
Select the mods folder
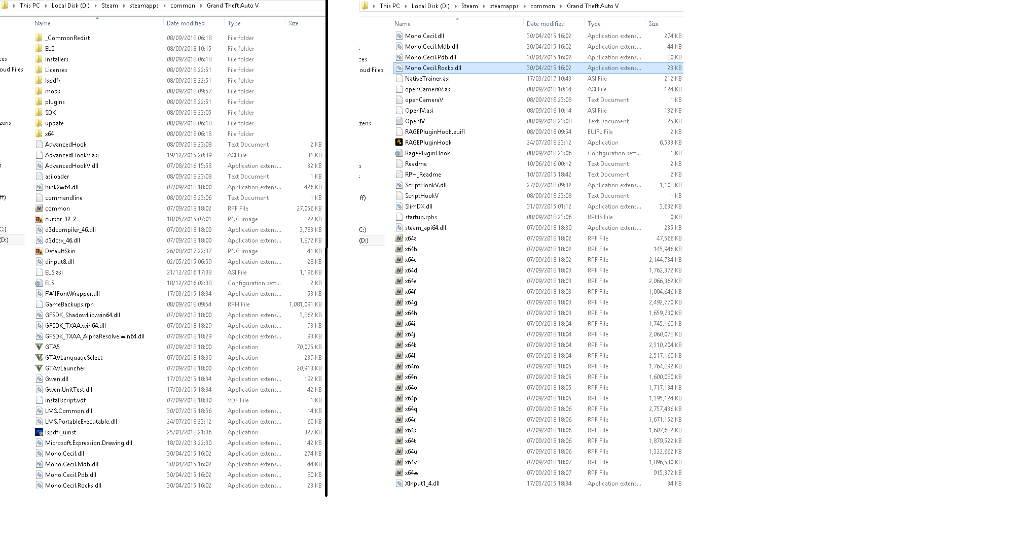pos(53,91)
